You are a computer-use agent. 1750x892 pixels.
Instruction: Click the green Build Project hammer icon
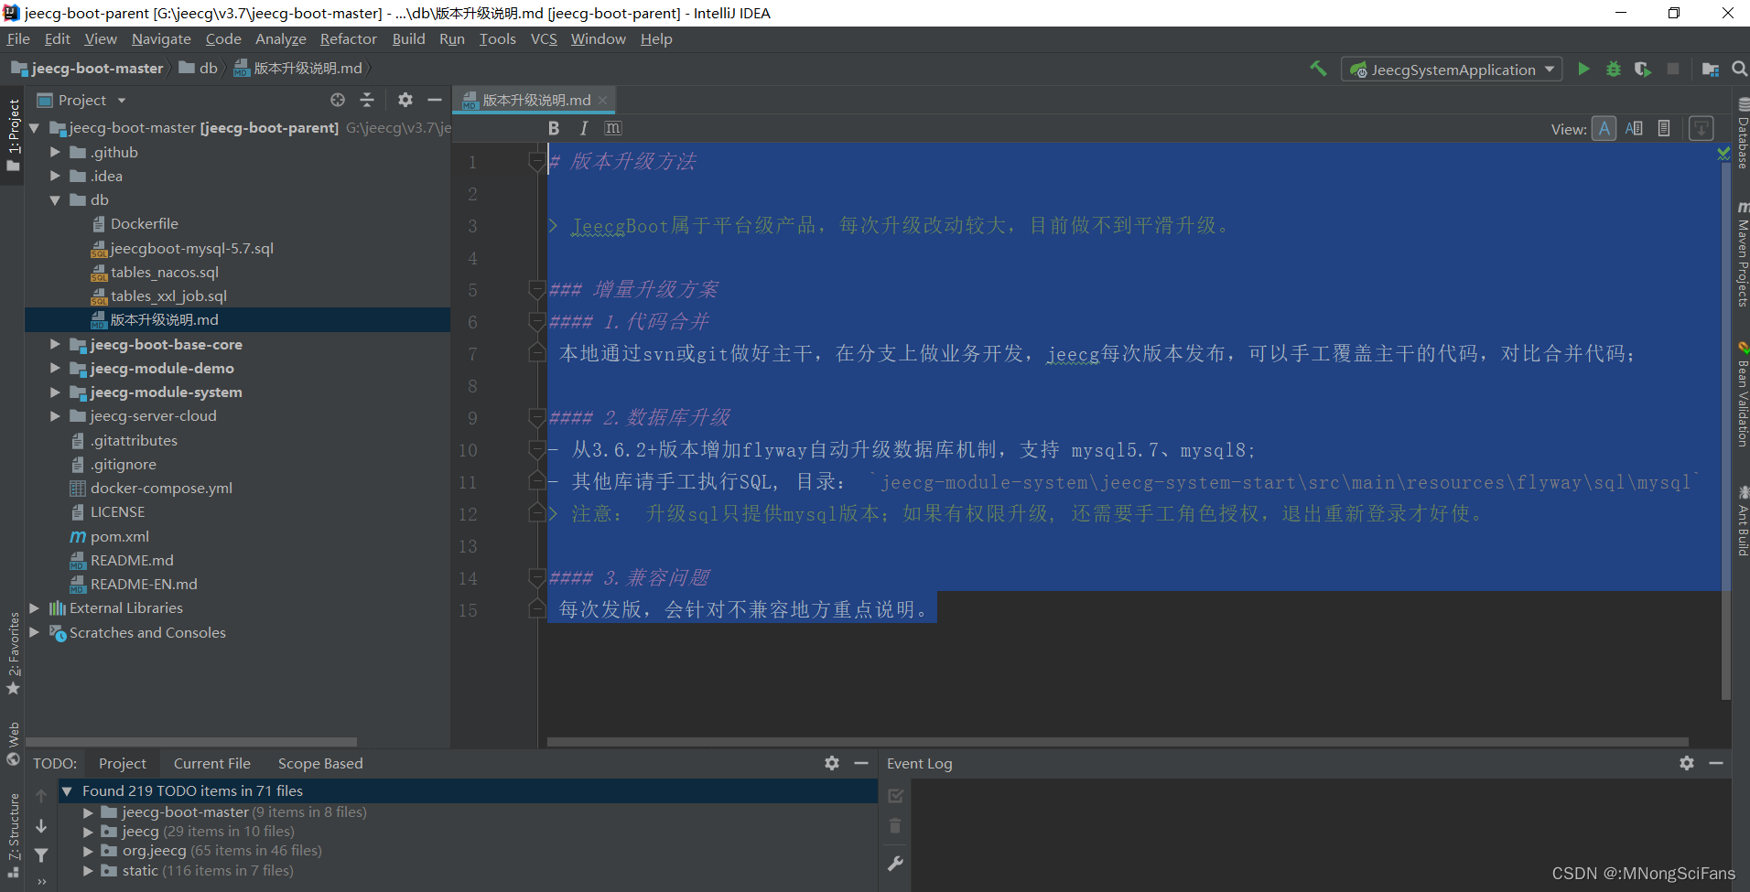tap(1318, 70)
